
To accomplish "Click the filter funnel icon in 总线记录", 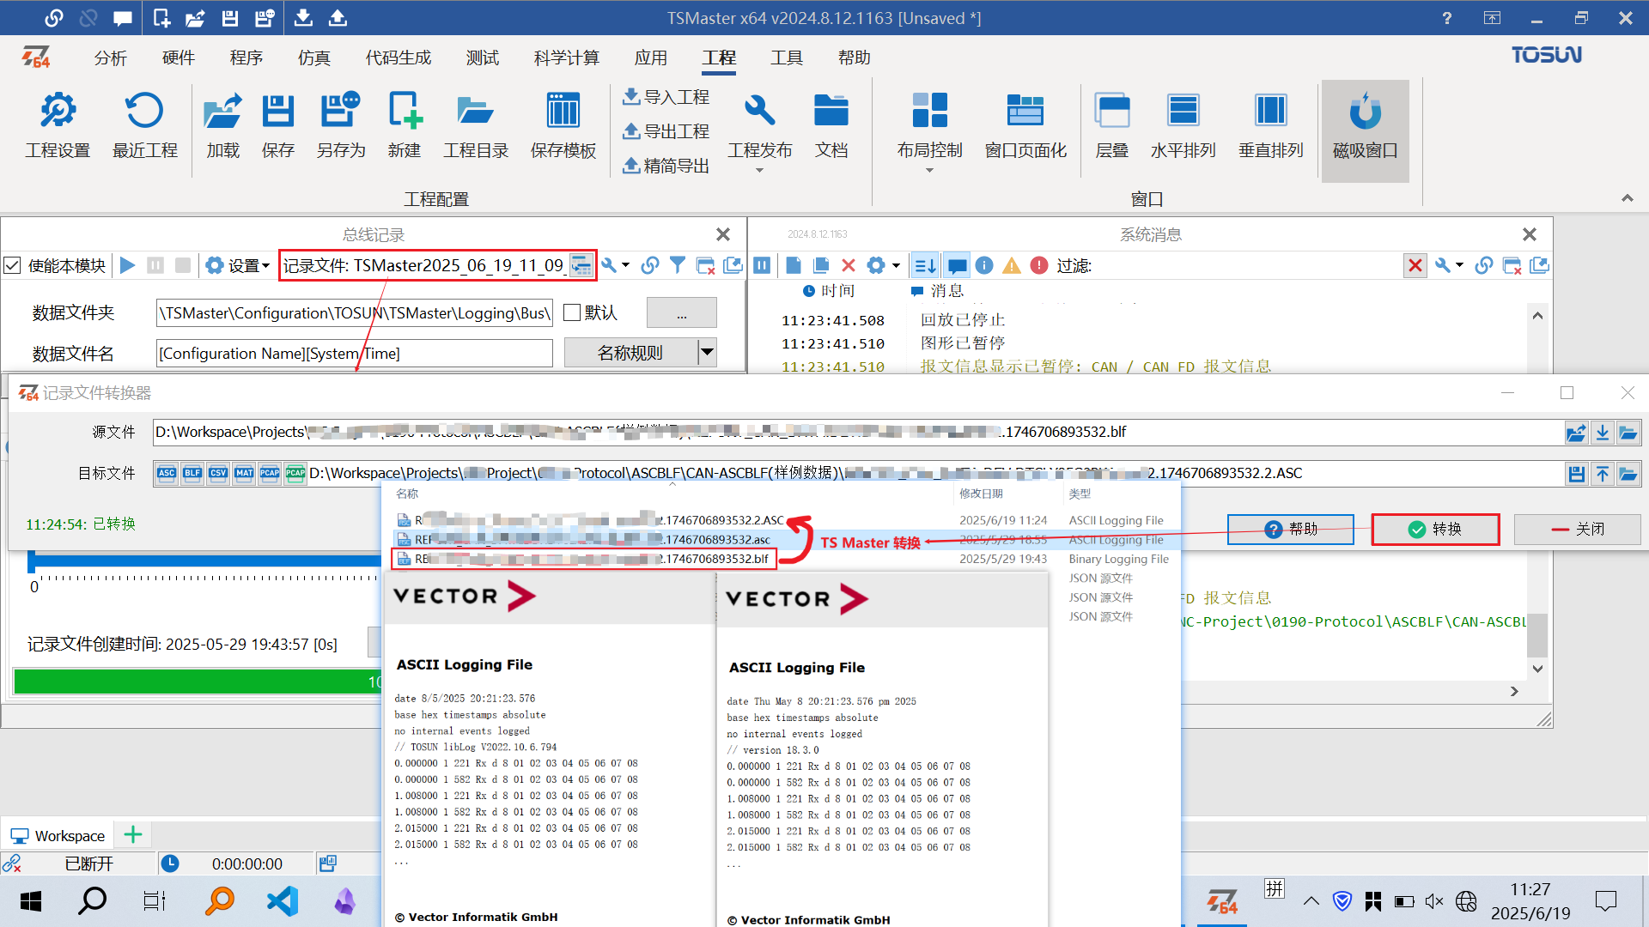I will pyautogui.click(x=678, y=265).
